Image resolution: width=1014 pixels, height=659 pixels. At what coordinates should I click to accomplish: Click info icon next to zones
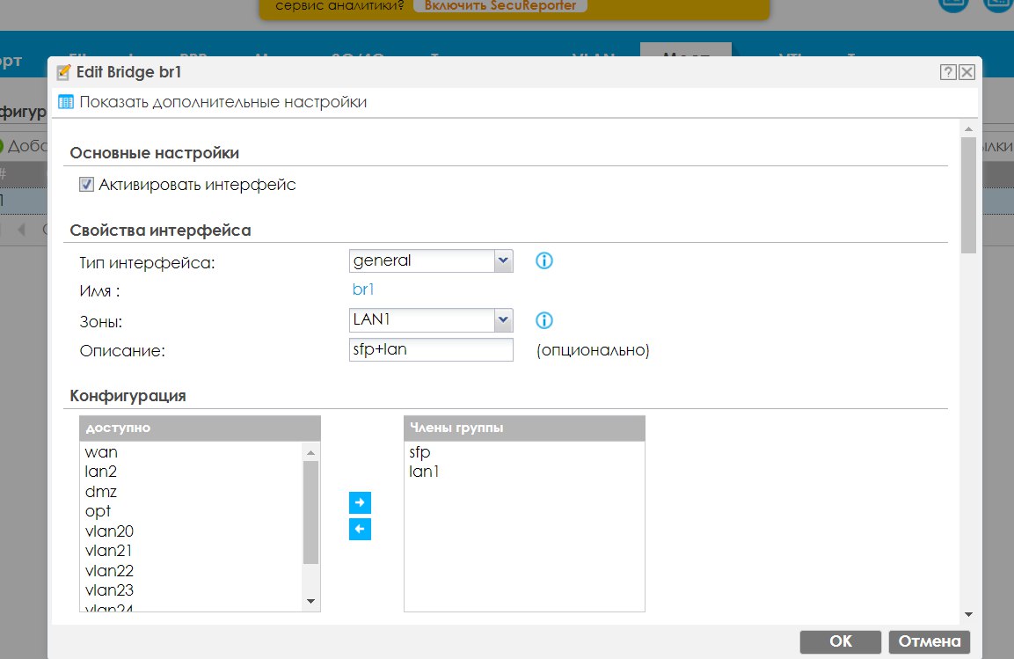tap(544, 320)
